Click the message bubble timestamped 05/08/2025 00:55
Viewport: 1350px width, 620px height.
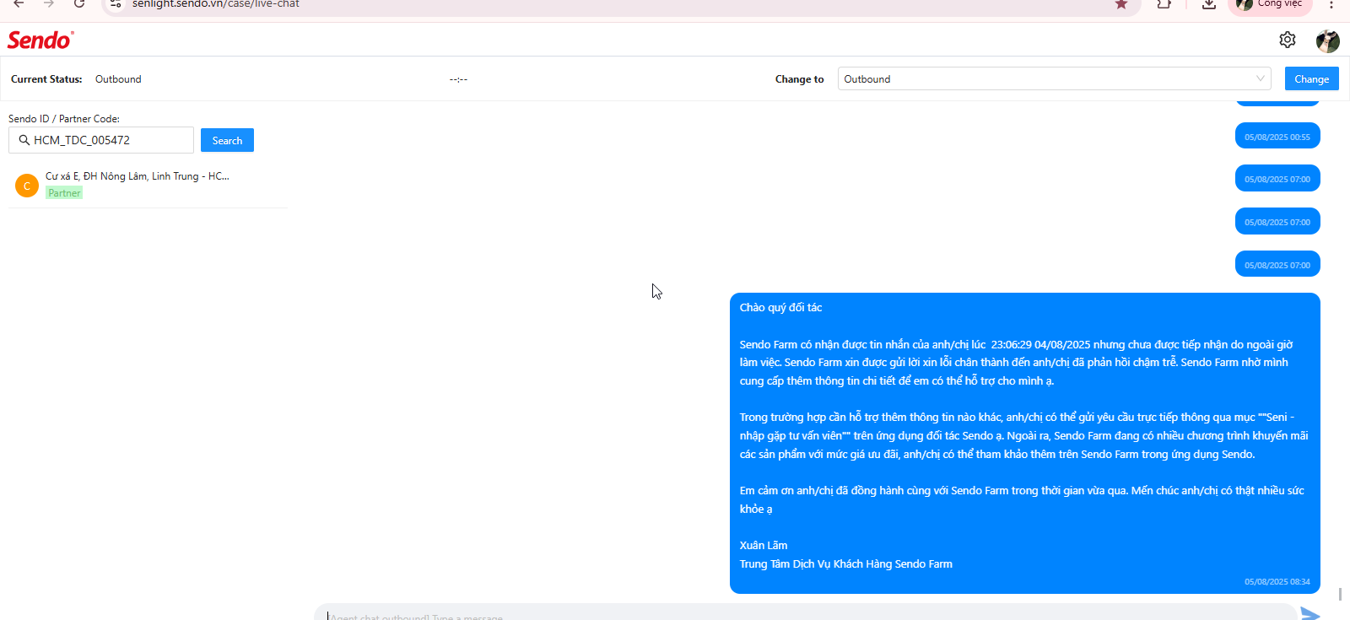pyautogui.click(x=1277, y=137)
